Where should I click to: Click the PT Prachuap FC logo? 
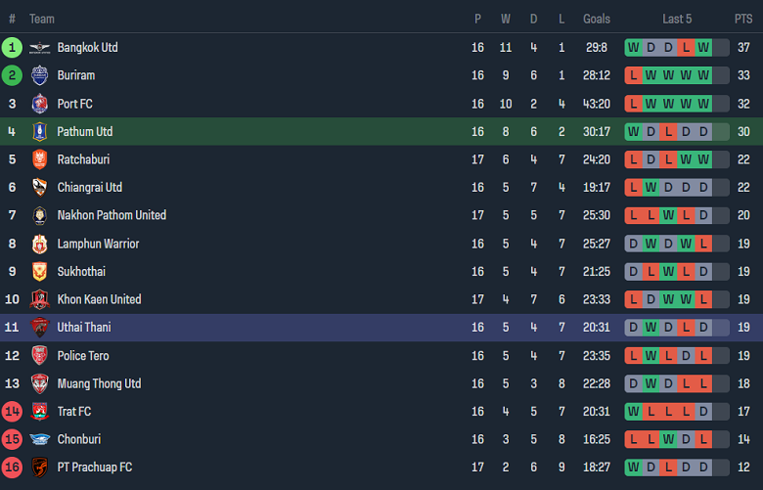(39, 468)
